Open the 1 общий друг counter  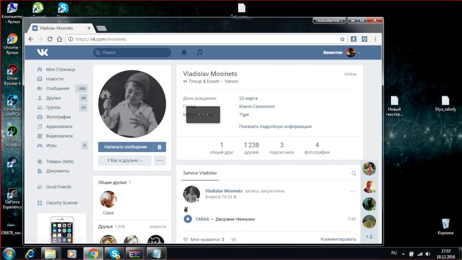(x=222, y=148)
